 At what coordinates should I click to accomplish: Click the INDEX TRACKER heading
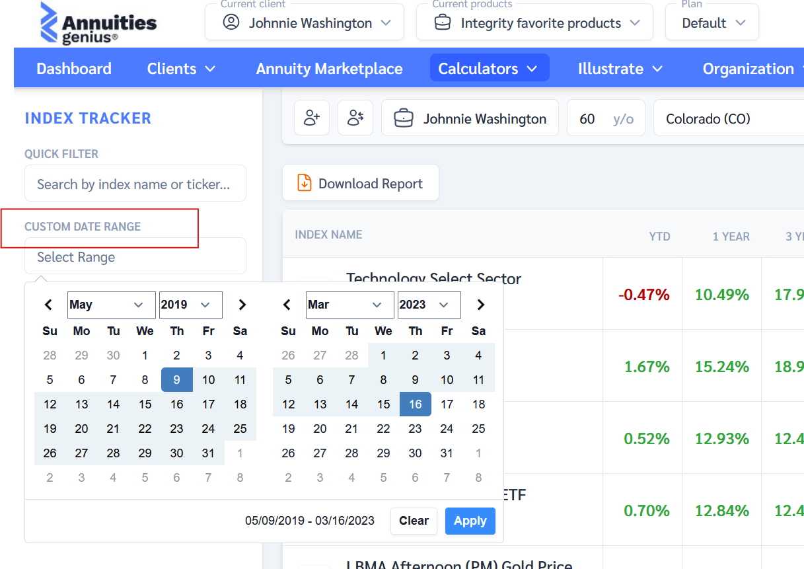[x=88, y=118]
